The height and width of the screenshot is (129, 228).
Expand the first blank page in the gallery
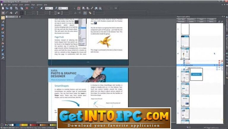pyautogui.click(x=178, y=29)
